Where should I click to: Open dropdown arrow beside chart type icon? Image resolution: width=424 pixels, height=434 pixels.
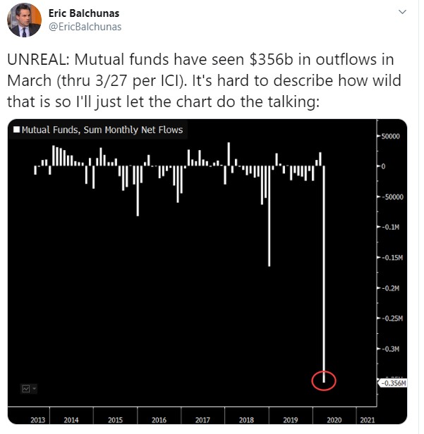click(x=34, y=389)
